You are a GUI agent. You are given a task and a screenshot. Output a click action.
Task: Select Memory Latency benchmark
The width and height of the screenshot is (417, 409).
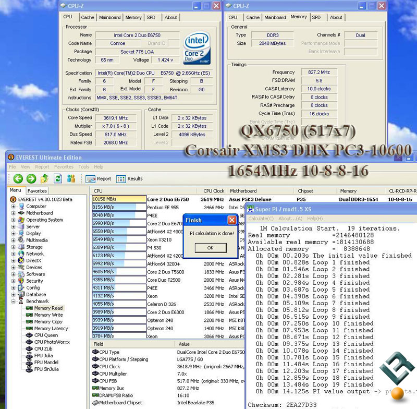pos(51,328)
